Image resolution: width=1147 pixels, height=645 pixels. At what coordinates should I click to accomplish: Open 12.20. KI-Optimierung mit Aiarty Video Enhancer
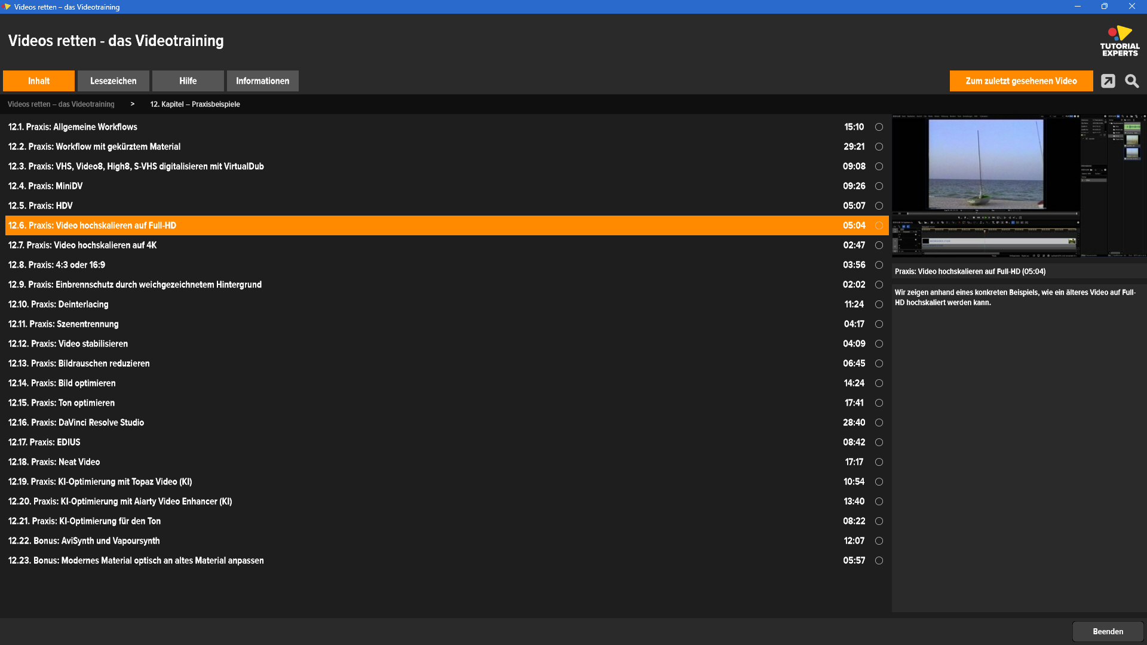pyautogui.click(x=447, y=501)
